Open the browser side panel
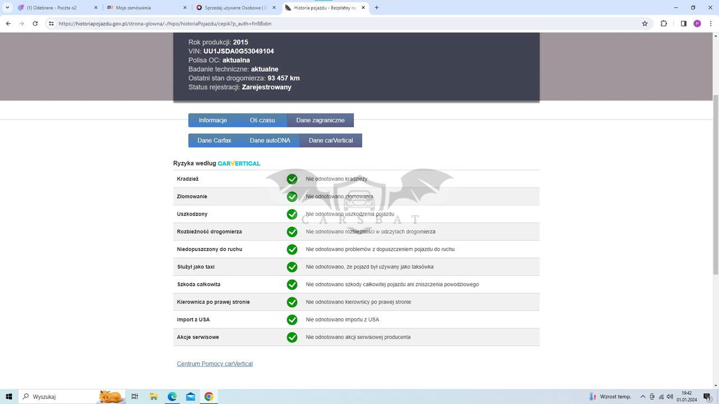 pos(684,24)
